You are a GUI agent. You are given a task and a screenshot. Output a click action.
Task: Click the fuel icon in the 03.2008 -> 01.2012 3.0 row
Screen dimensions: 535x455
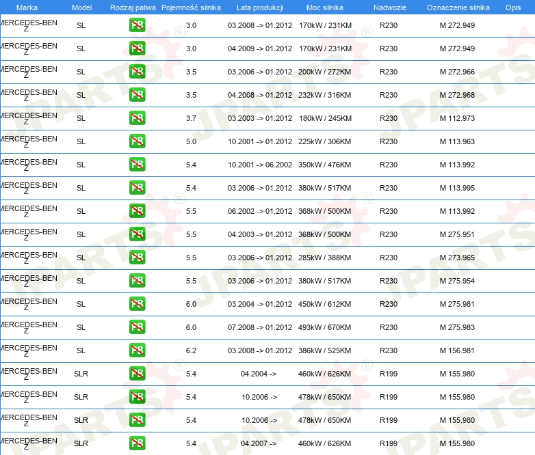[x=137, y=25]
